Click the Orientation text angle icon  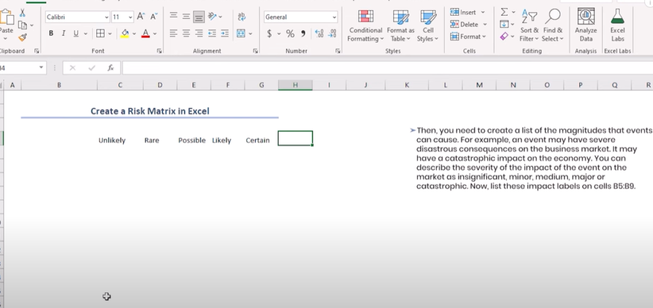[212, 16]
